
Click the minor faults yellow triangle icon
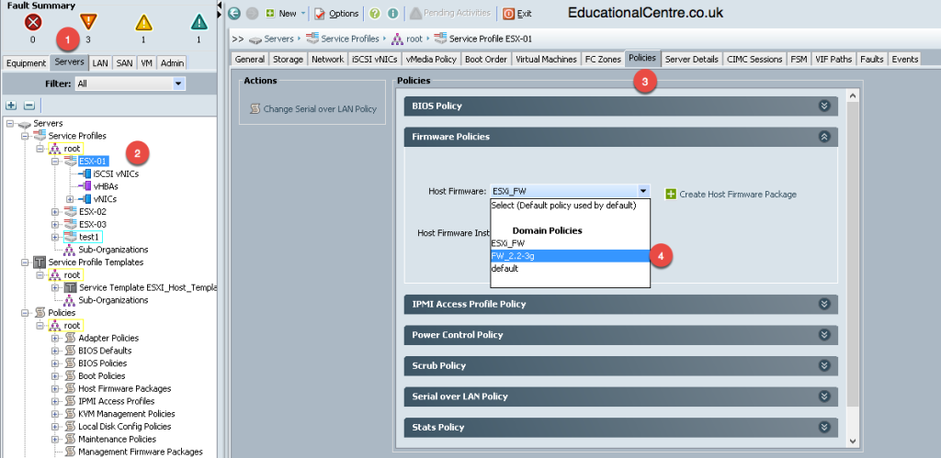click(x=143, y=23)
